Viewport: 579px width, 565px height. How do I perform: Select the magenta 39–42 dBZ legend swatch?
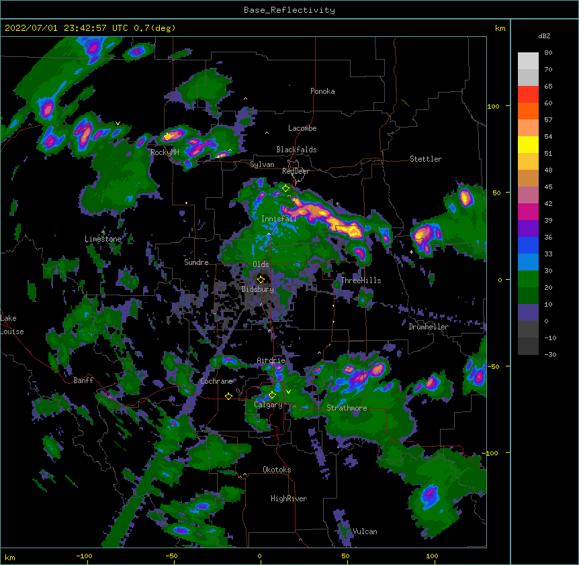(x=528, y=211)
